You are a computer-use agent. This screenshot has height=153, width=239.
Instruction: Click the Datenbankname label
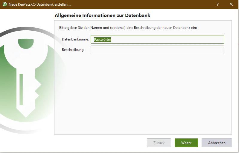(x=75, y=39)
